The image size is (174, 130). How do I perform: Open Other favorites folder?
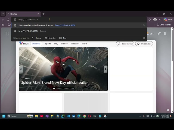164,25
